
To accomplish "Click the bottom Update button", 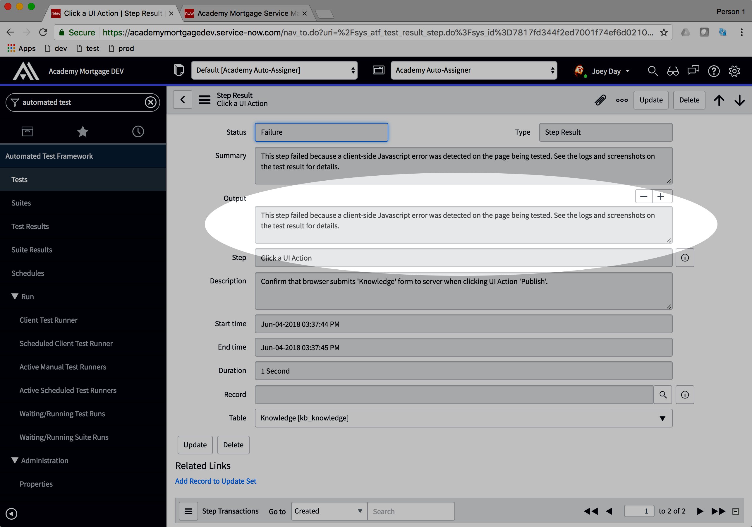I will (195, 445).
